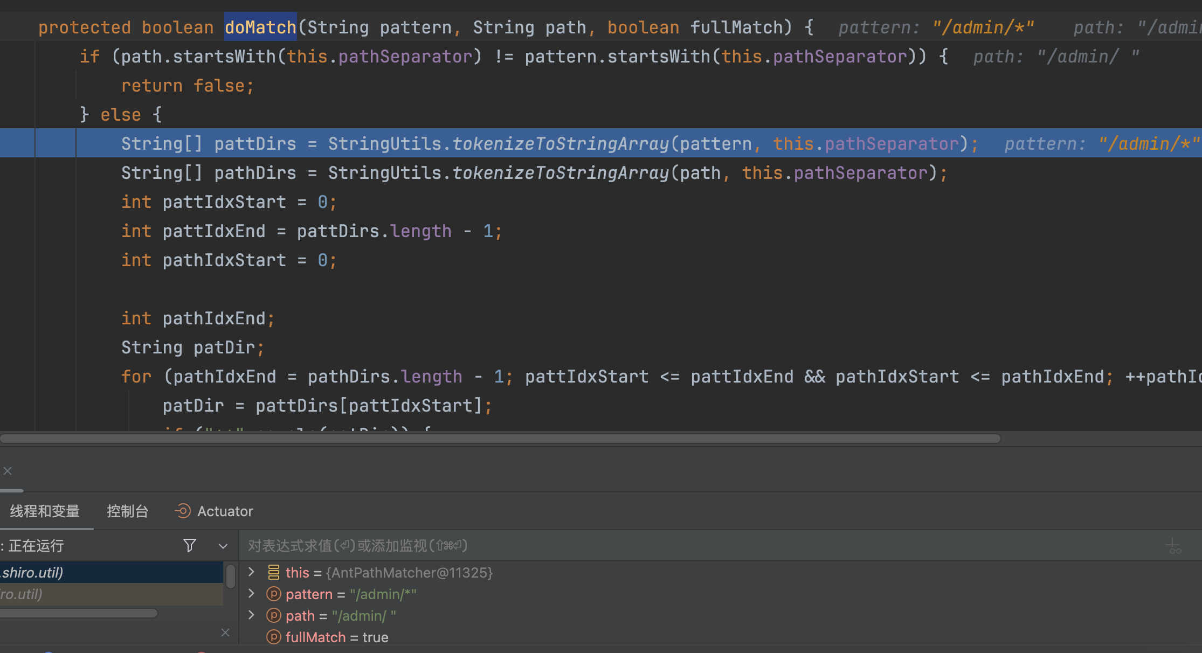Viewport: 1202px width, 653px height.
Task: Click the thread filter funnel icon
Action: 189,545
